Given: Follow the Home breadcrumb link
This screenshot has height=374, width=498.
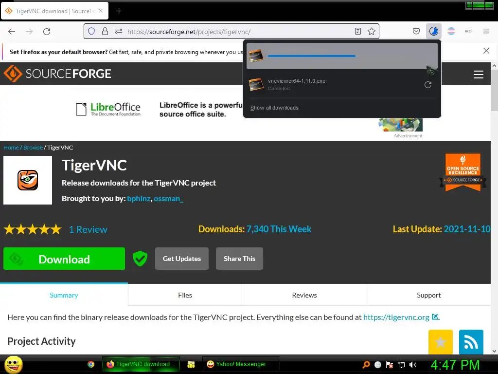Looking at the screenshot, I should click(x=11, y=148).
